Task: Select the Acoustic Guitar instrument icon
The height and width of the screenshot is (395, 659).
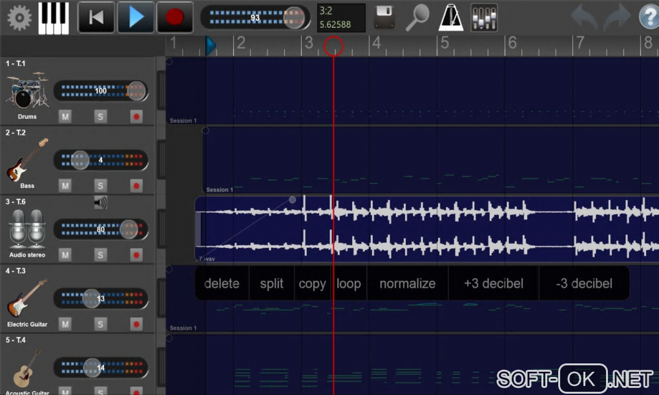Action: coord(27,369)
